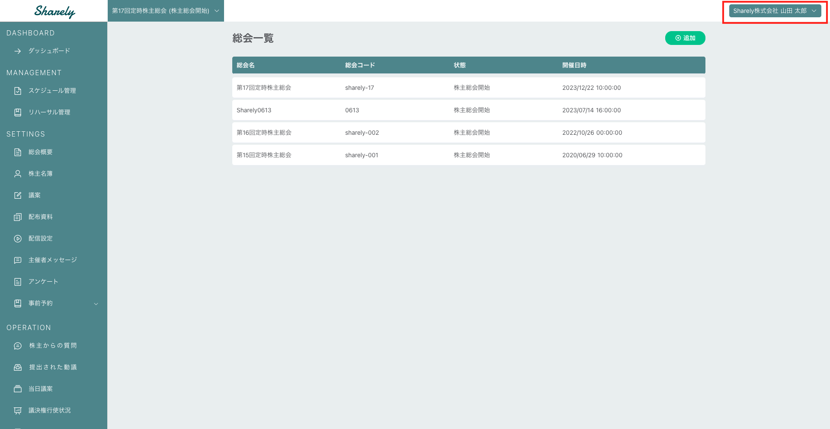Click the 株主からの質問 chat icon

coord(18,346)
